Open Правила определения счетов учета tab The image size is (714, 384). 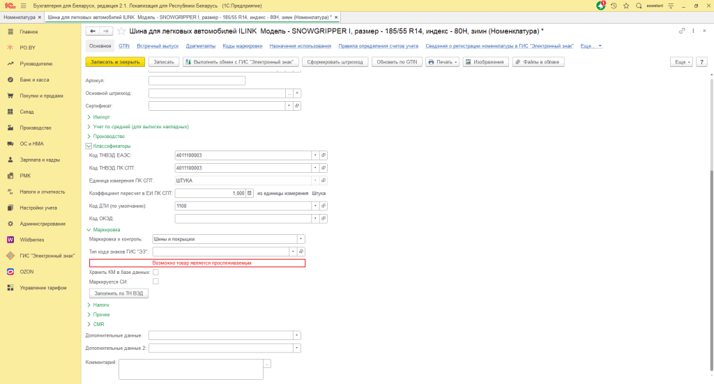[378, 46]
